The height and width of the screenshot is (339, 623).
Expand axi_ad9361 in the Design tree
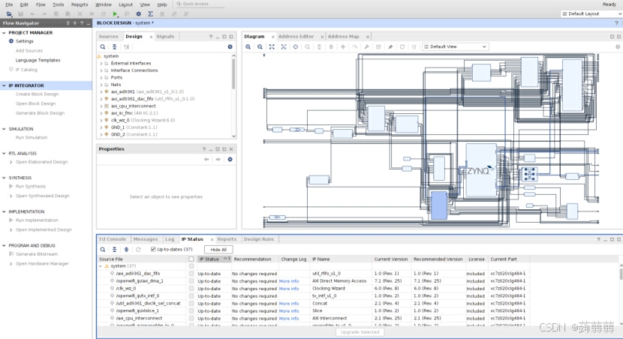point(101,92)
